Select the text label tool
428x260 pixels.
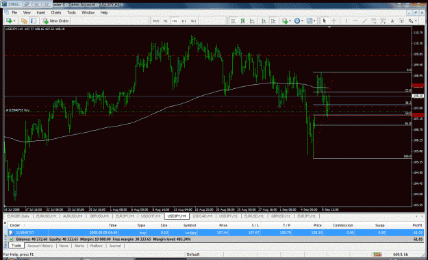tap(401, 21)
